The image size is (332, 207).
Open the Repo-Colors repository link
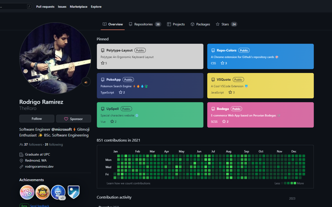(x=227, y=50)
